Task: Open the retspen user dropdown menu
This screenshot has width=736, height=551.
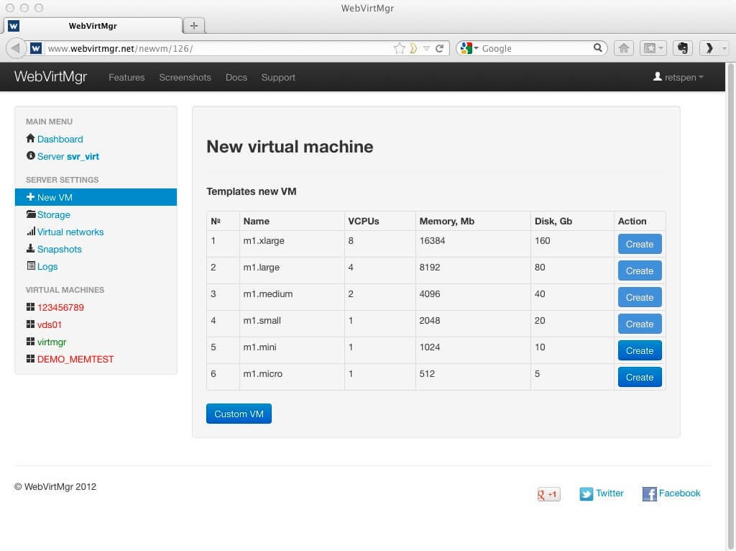Action: pyautogui.click(x=676, y=77)
